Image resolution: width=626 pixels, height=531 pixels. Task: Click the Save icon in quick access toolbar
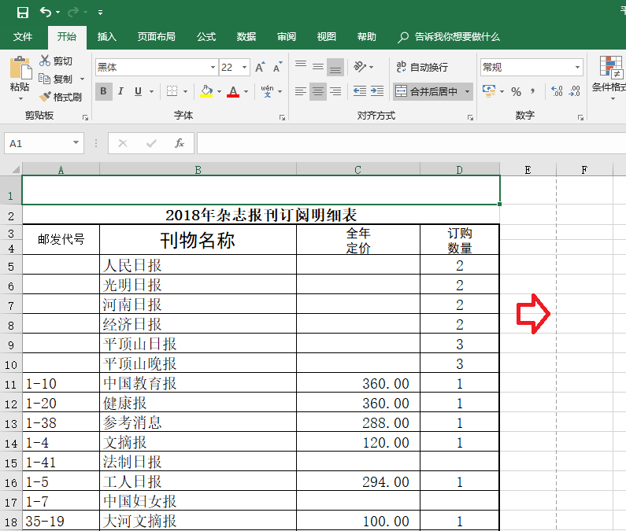(x=23, y=13)
